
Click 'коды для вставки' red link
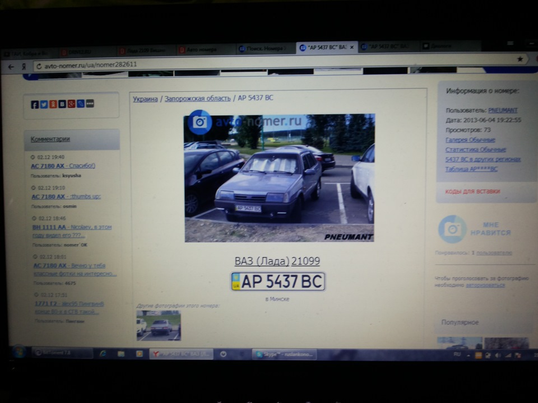tap(472, 191)
